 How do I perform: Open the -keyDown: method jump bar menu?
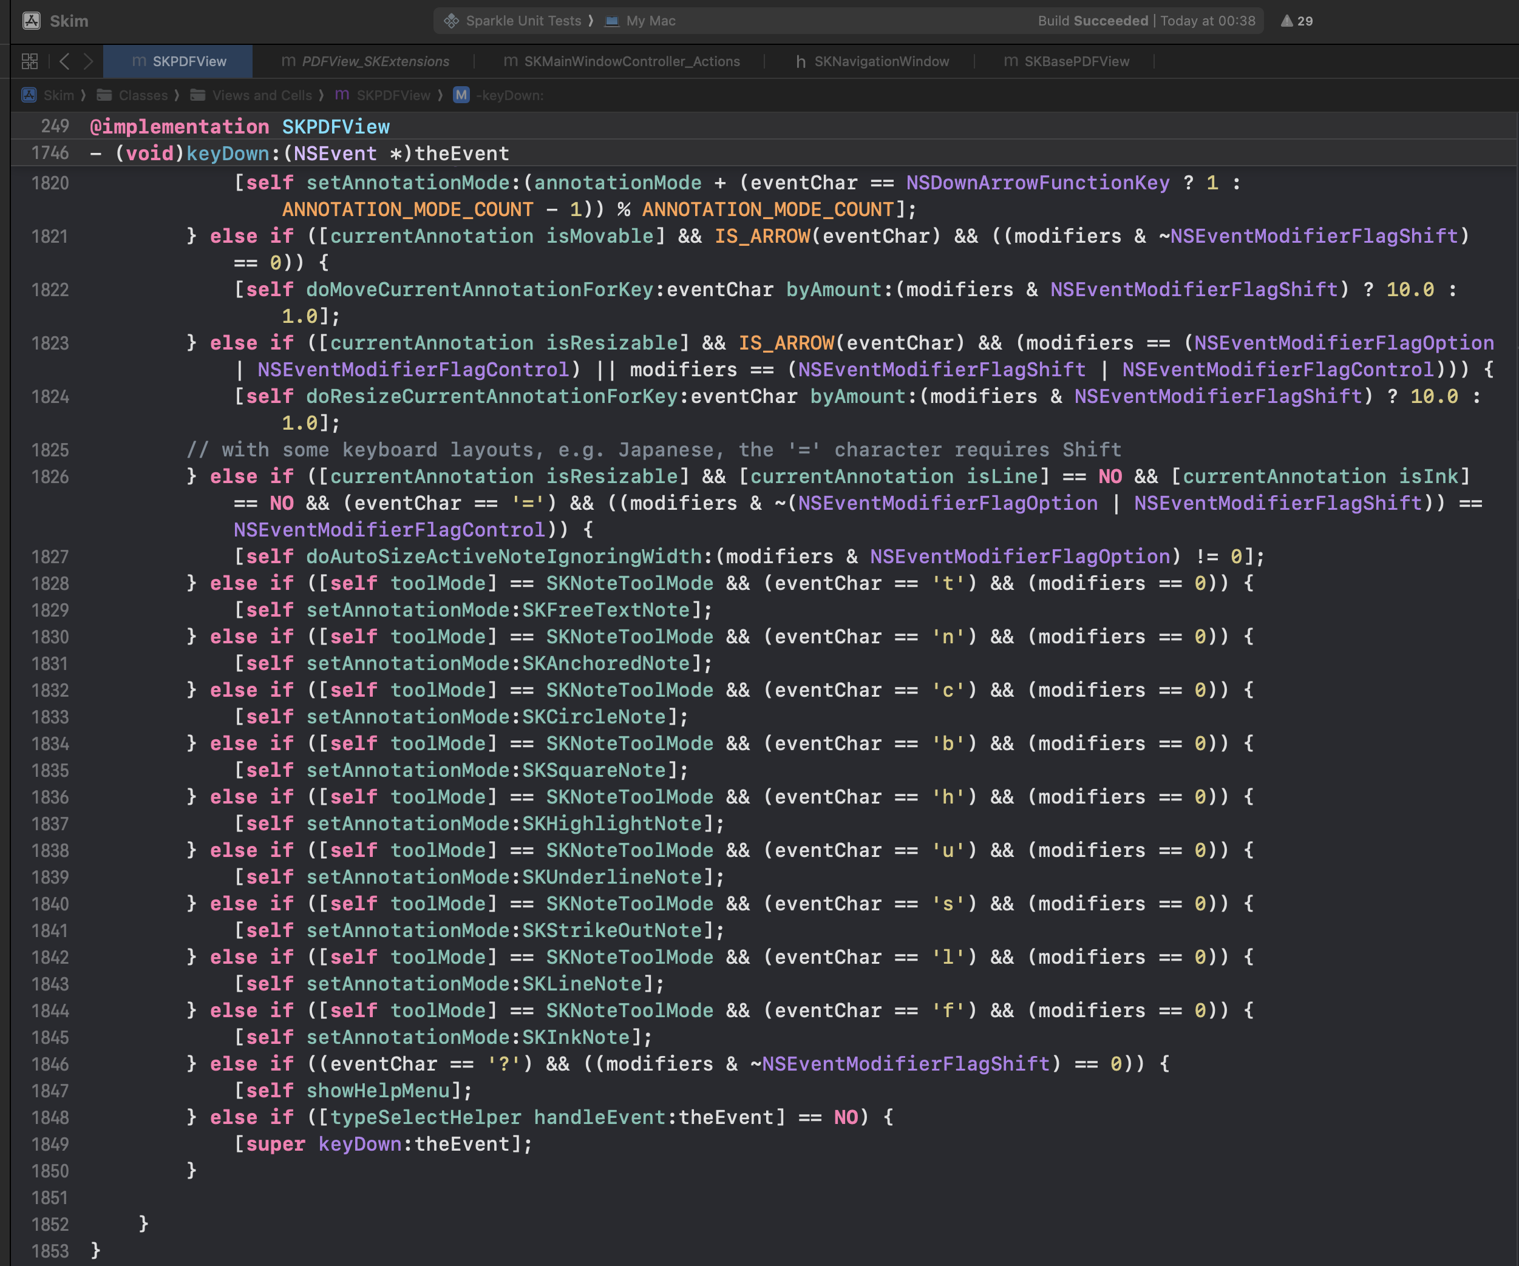509,95
